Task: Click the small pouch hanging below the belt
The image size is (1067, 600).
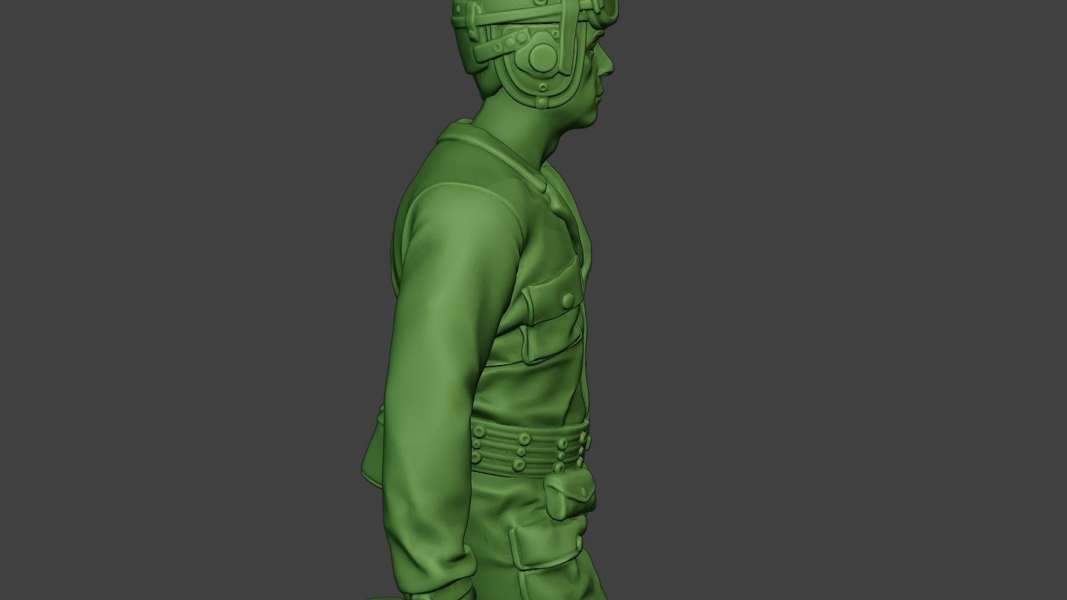Action: (570, 494)
